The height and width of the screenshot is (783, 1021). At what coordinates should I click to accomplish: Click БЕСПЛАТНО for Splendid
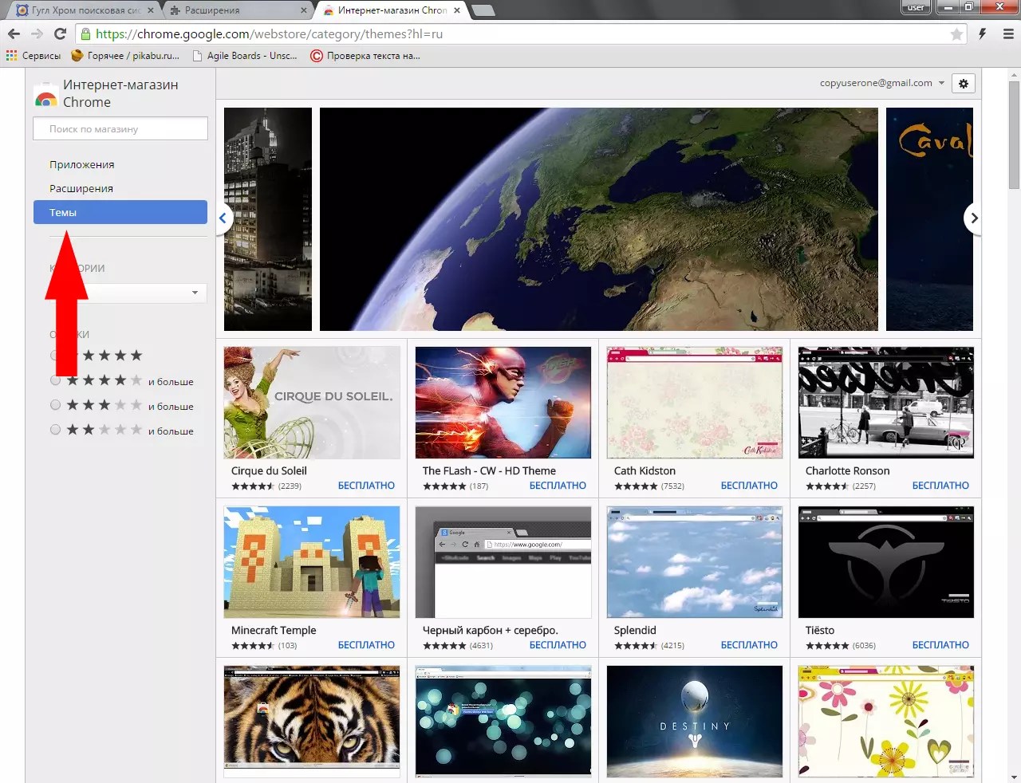point(749,645)
